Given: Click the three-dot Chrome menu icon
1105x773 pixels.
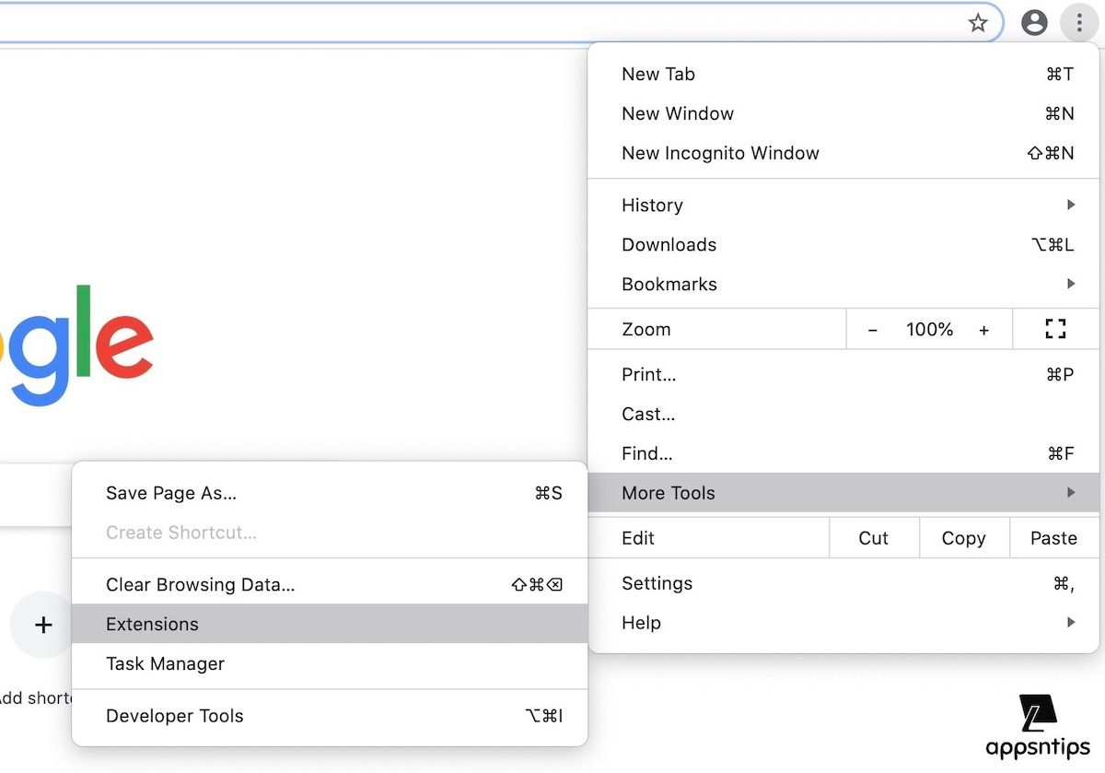Looking at the screenshot, I should coord(1078,23).
